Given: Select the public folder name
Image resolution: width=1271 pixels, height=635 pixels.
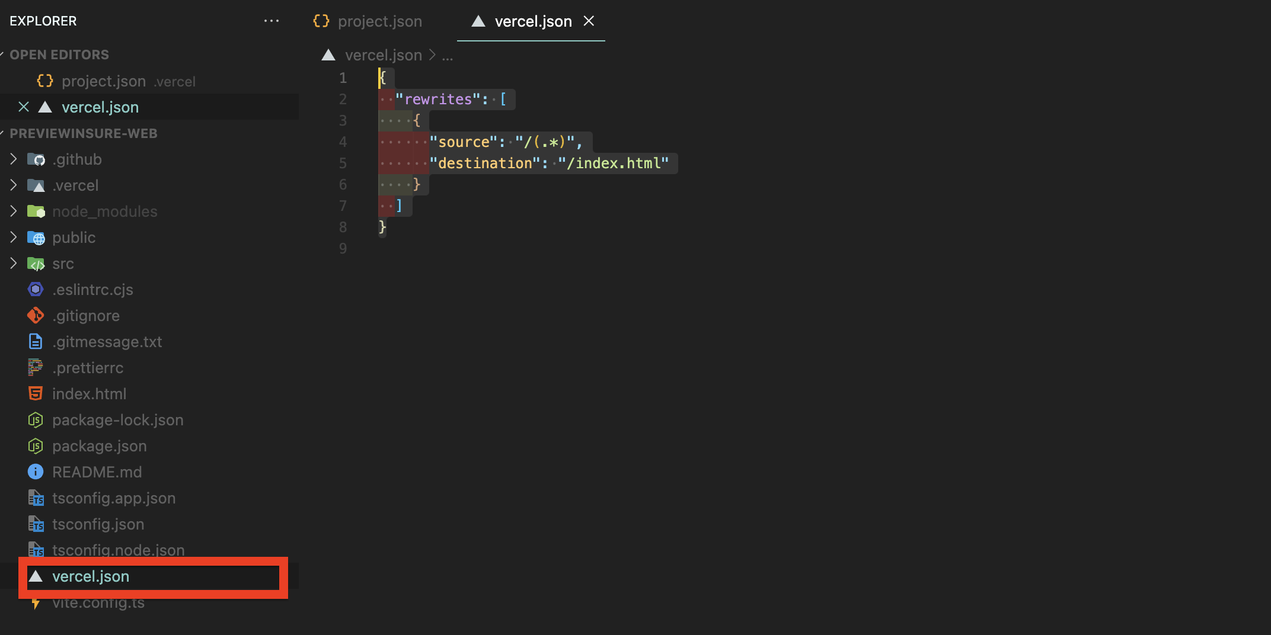Looking at the screenshot, I should [x=74, y=238].
